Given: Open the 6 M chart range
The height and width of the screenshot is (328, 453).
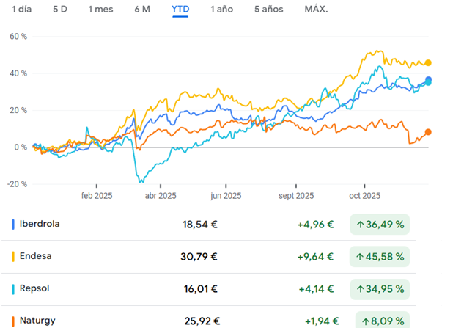Looking at the screenshot, I should (142, 10).
